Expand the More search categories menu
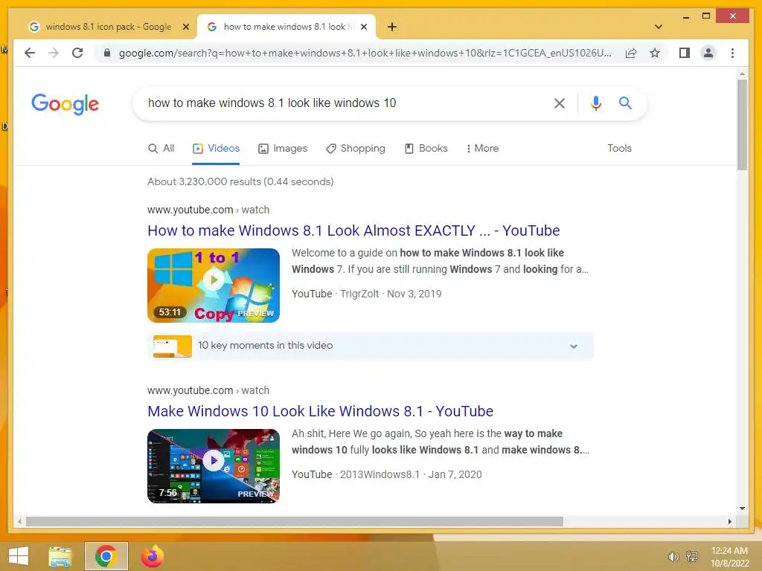The image size is (762, 571). [x=482, y=149]
